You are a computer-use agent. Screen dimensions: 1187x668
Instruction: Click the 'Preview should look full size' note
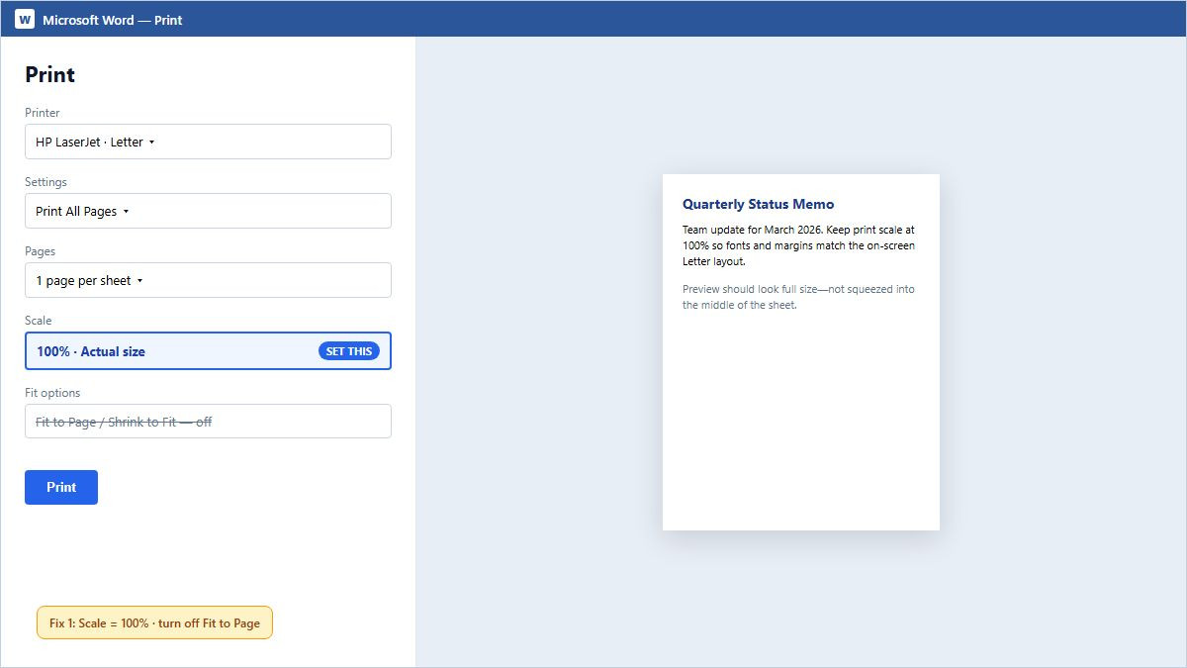[799, 297]
